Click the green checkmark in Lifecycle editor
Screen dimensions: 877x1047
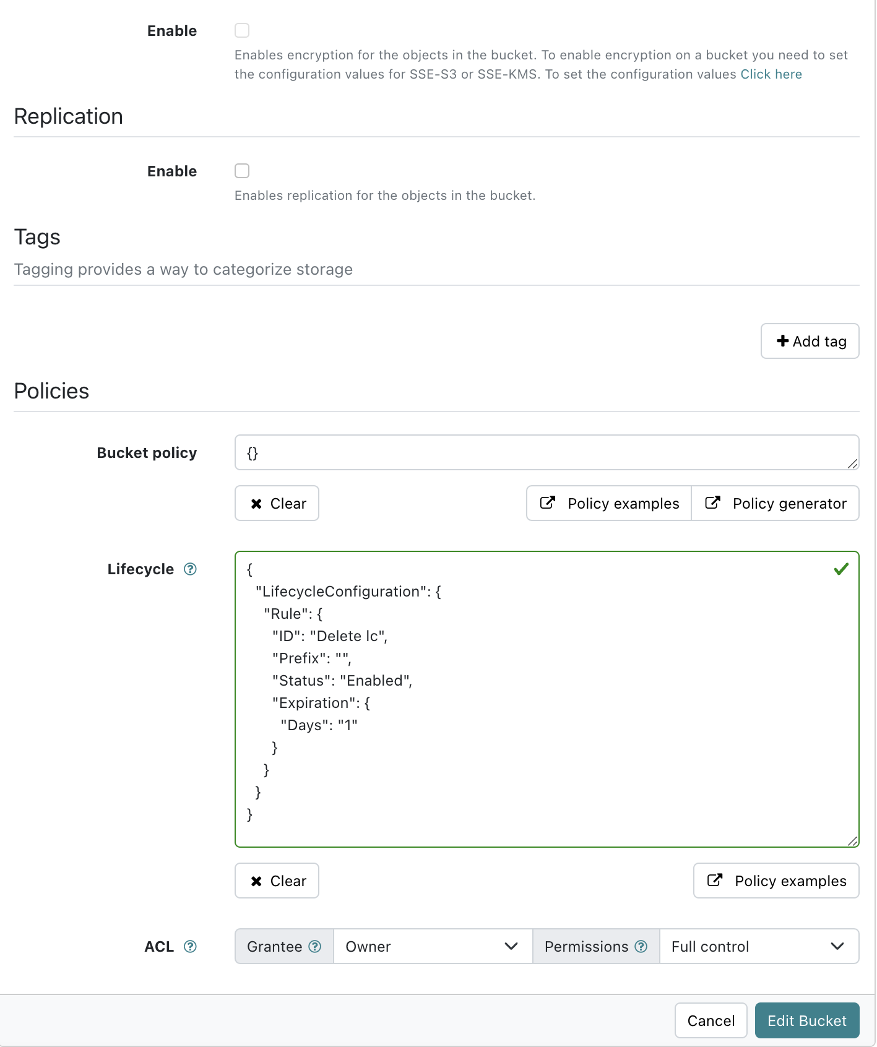[841, 569]
